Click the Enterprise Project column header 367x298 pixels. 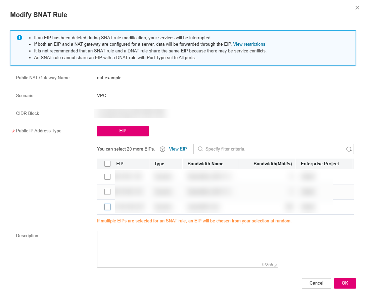(x=320, y=164)
